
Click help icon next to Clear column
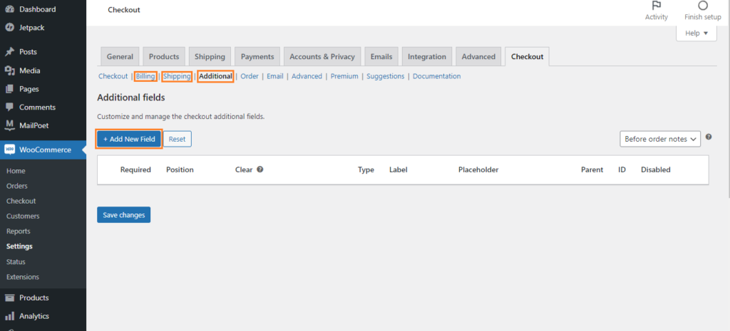click(260, 169)
